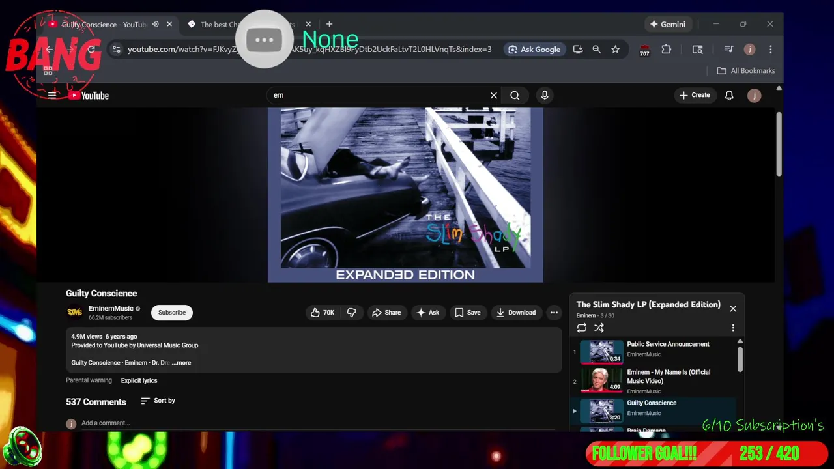This screenshot has width=834, height=469.
Task: Reload the page
Action: [x=91, y=50]
